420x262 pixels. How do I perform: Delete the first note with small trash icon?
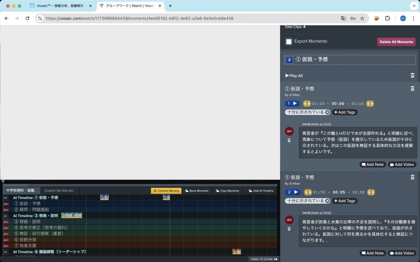(x=289, y=140)
